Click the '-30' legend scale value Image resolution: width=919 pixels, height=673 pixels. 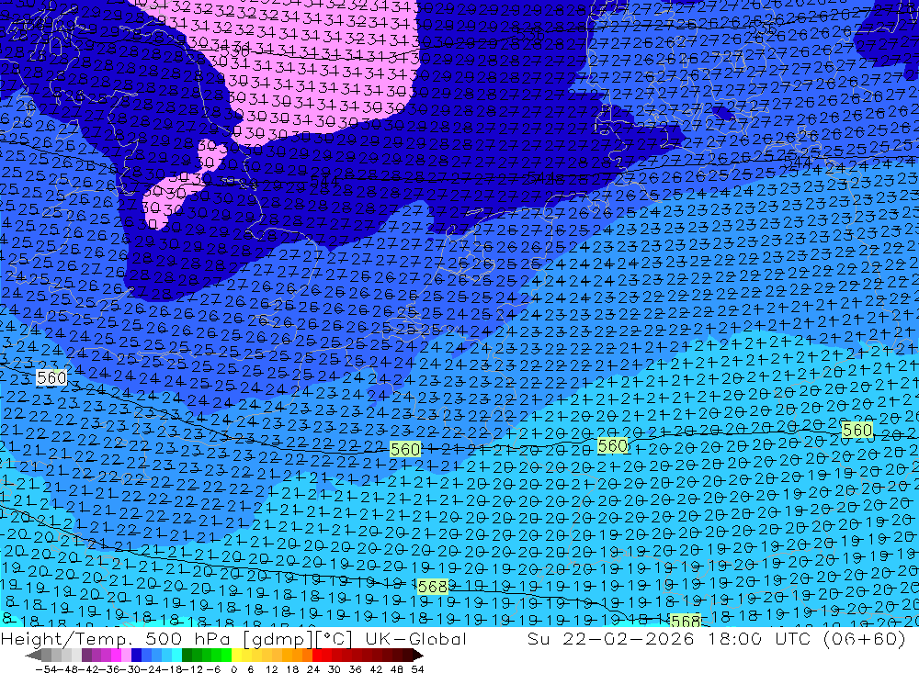[131, 669]
